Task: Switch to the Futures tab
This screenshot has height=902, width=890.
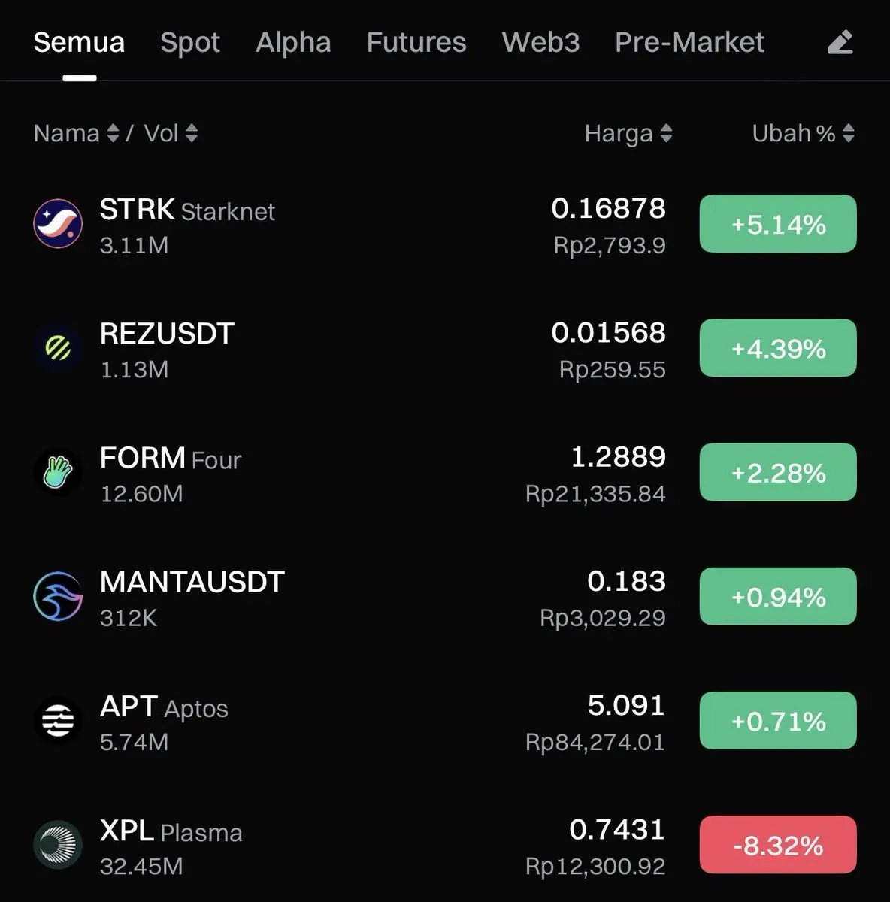Action: coord(416,43)
